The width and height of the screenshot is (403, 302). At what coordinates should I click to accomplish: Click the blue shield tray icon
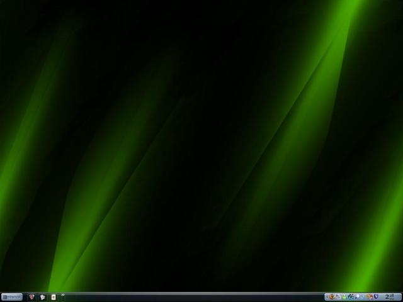pos(375,296)
